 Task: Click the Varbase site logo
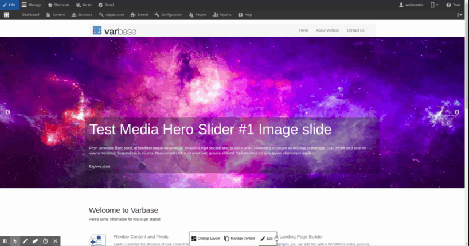click(115, 30)
